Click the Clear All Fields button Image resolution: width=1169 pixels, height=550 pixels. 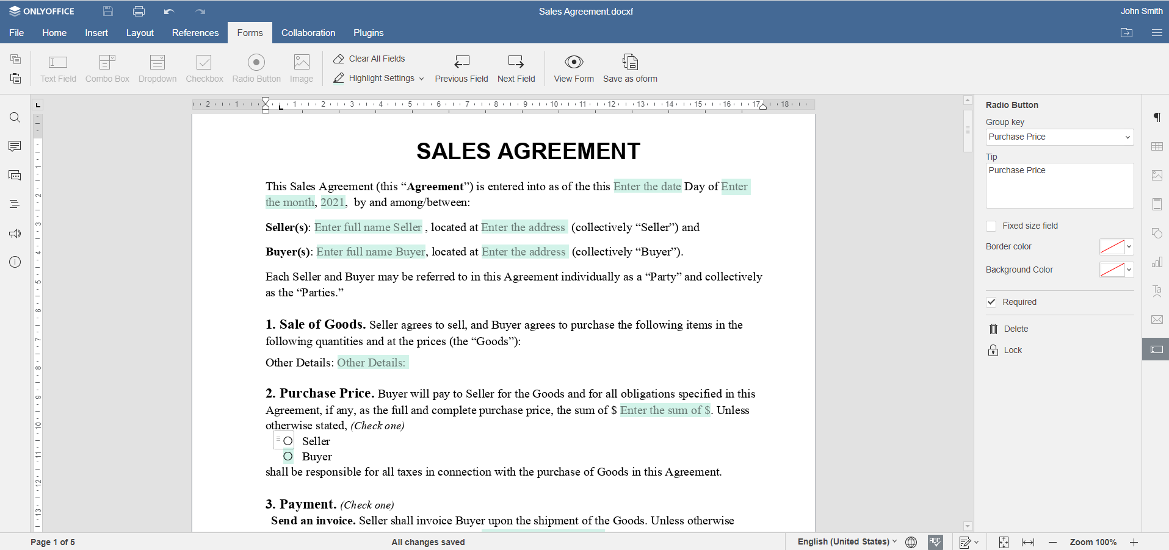(369, 59)
